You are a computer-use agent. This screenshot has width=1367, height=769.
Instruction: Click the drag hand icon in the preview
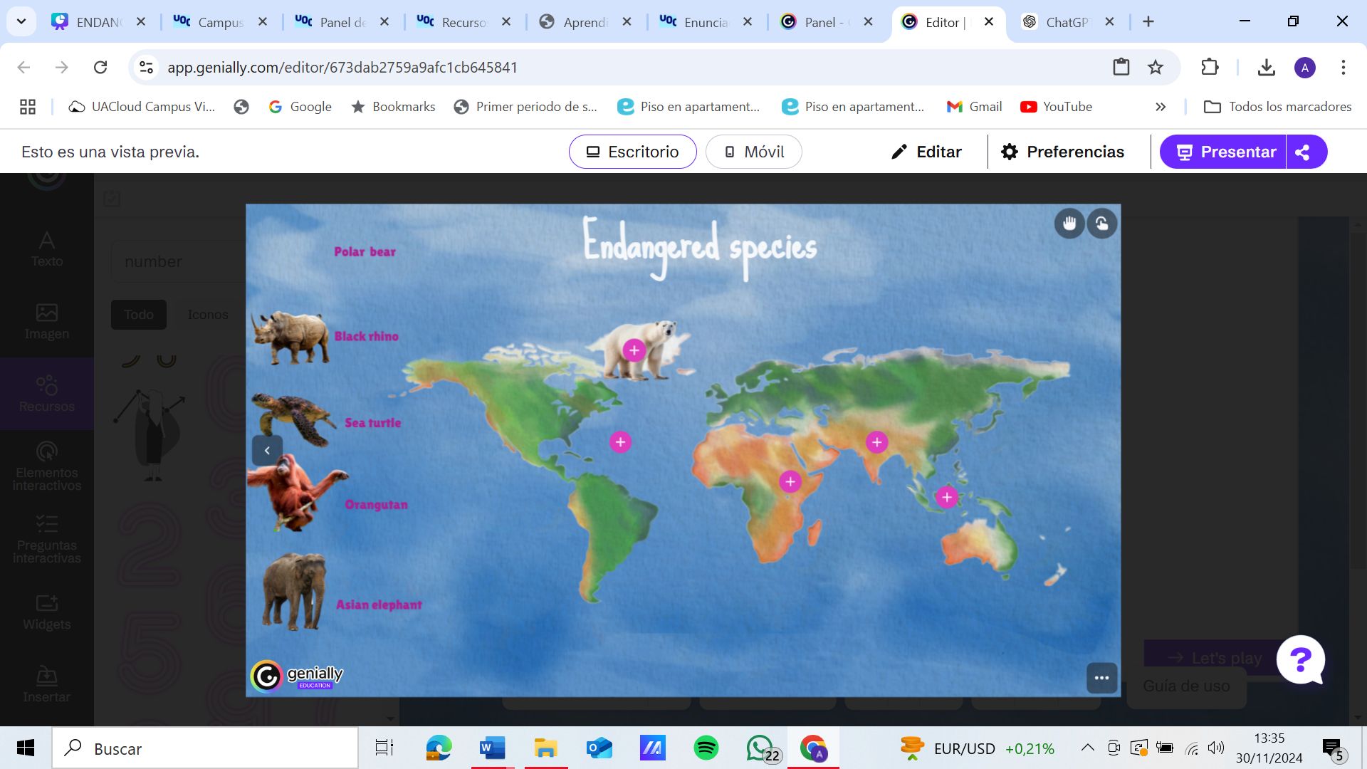(x=1069, y=223)
